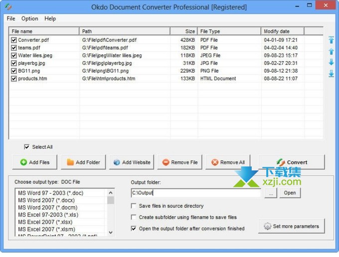Select path G:\File\jpeg\Water lilies.jpeg cell
Image resolution: width=339 pixels, height=257 pixels.
tap(112, 55)
